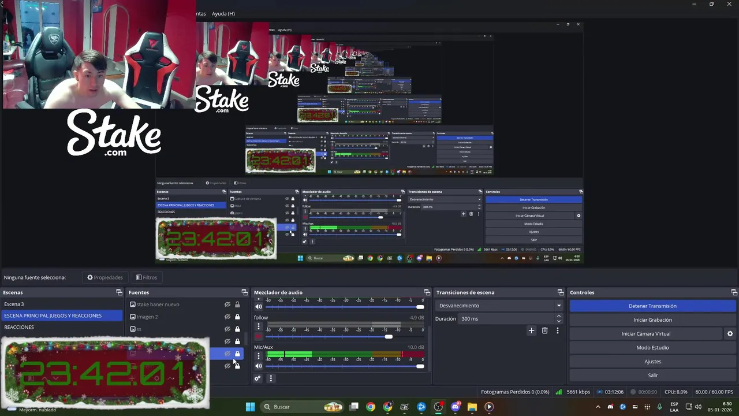739x416 pixels.
Task: Show the Imagen 2 source
Action: [x=227, y=317]
